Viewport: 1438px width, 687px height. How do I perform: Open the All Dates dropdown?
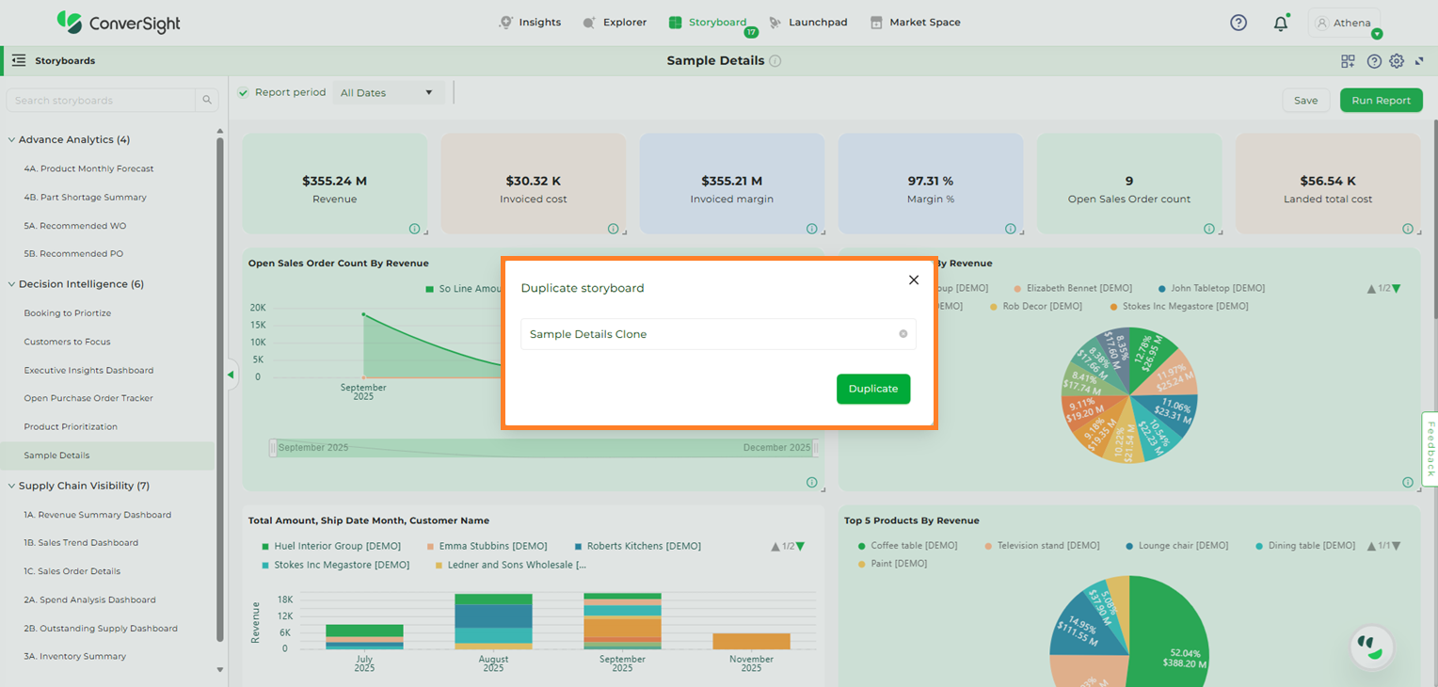[388, 92]
